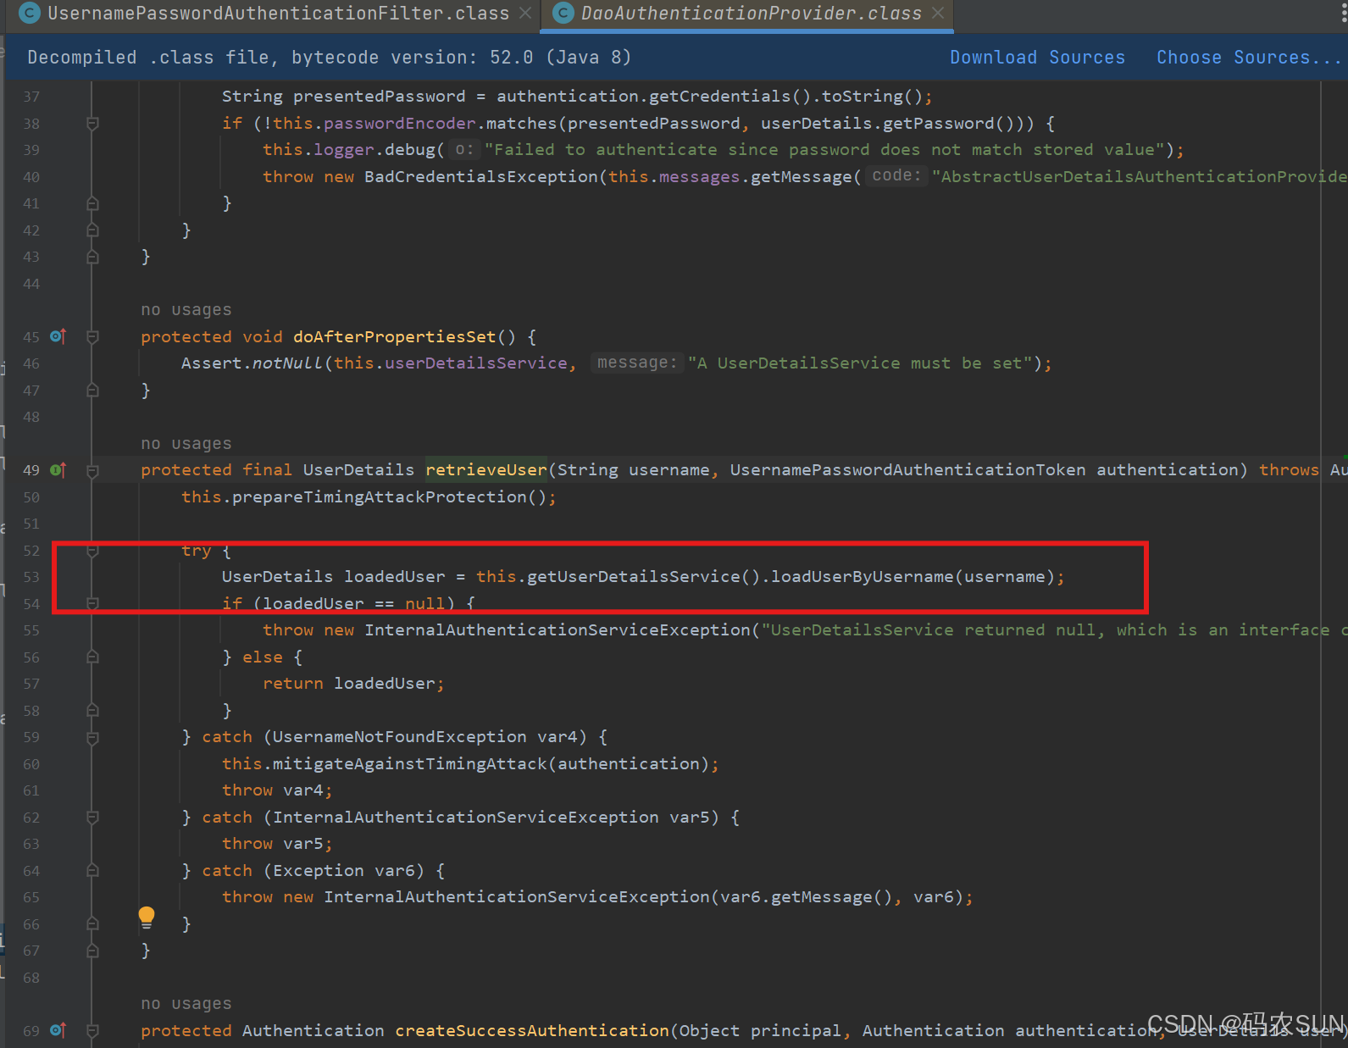
Task: Collapse the if loadedUser null block, line 54
Action: (x=92, y=604)
